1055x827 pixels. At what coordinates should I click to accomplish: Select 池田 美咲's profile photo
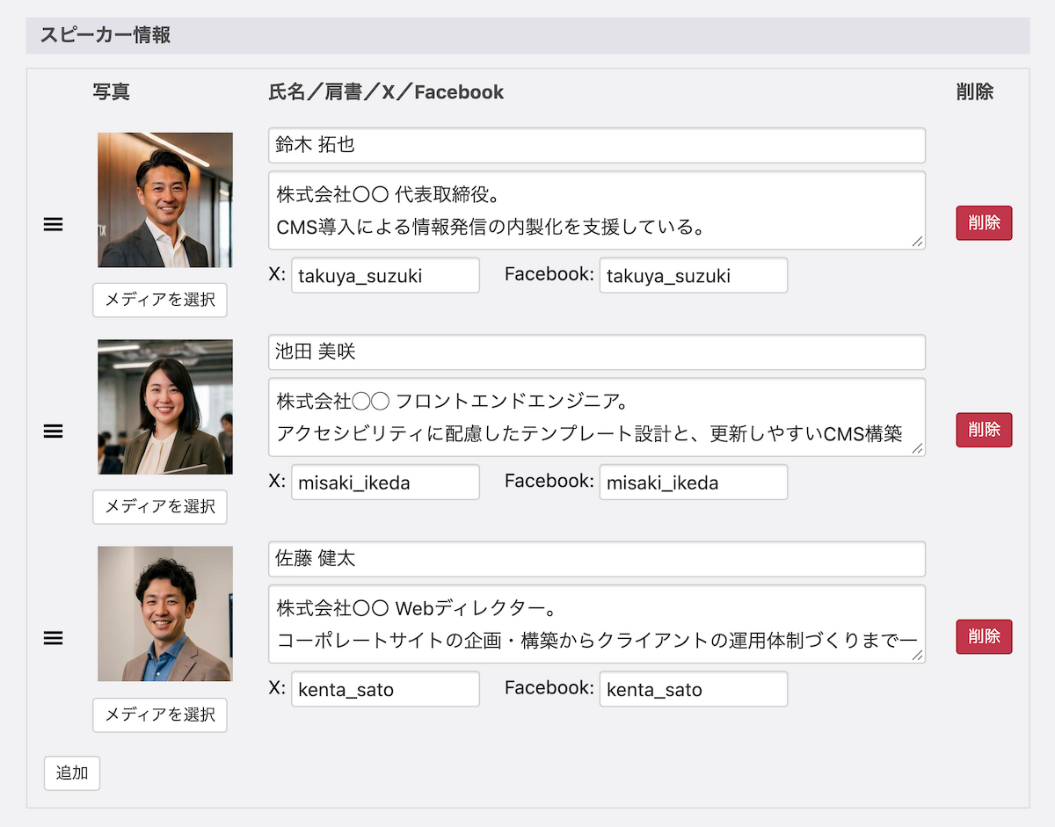click(165, 407)
